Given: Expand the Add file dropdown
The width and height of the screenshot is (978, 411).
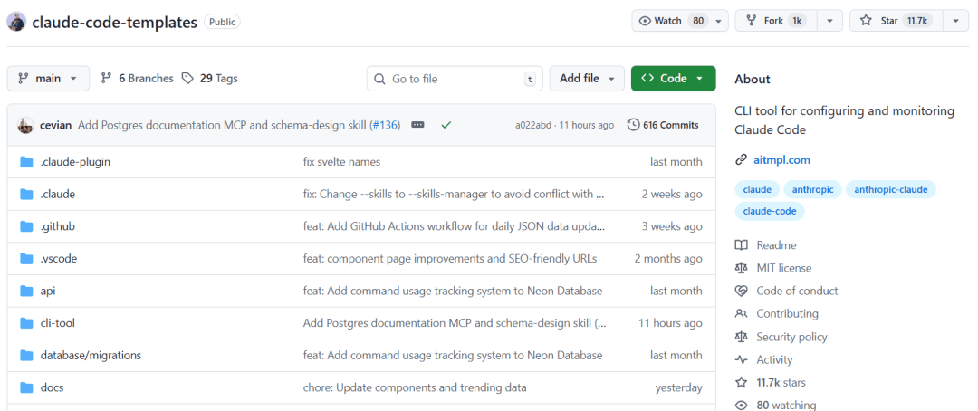Looking at the screenshot, I should pyautogui.click(x=587, y=79).
